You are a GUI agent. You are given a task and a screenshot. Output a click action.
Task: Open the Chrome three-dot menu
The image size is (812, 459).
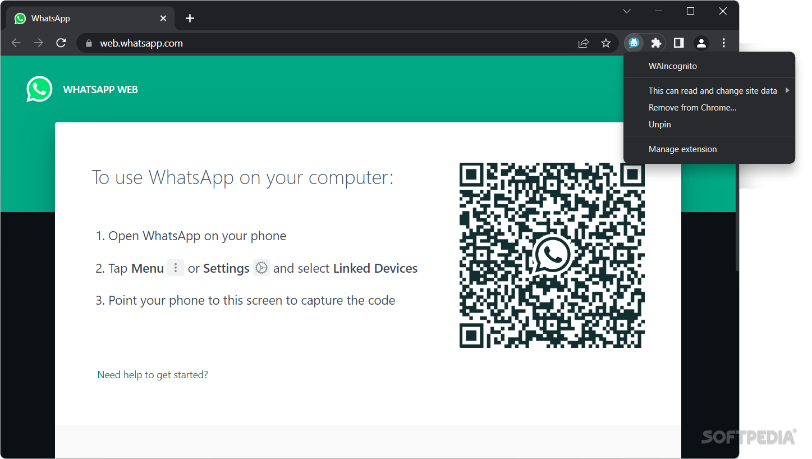(x=723, y=43)
